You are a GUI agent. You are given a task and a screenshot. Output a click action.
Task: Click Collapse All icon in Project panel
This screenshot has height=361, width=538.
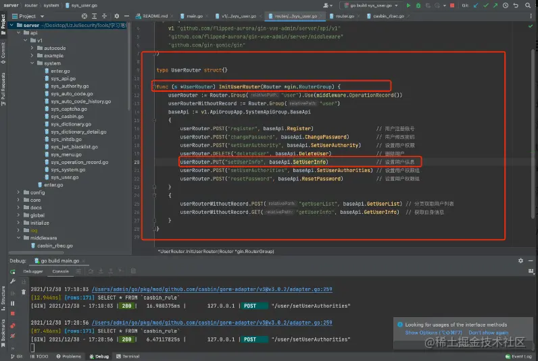tap(104, 16)
